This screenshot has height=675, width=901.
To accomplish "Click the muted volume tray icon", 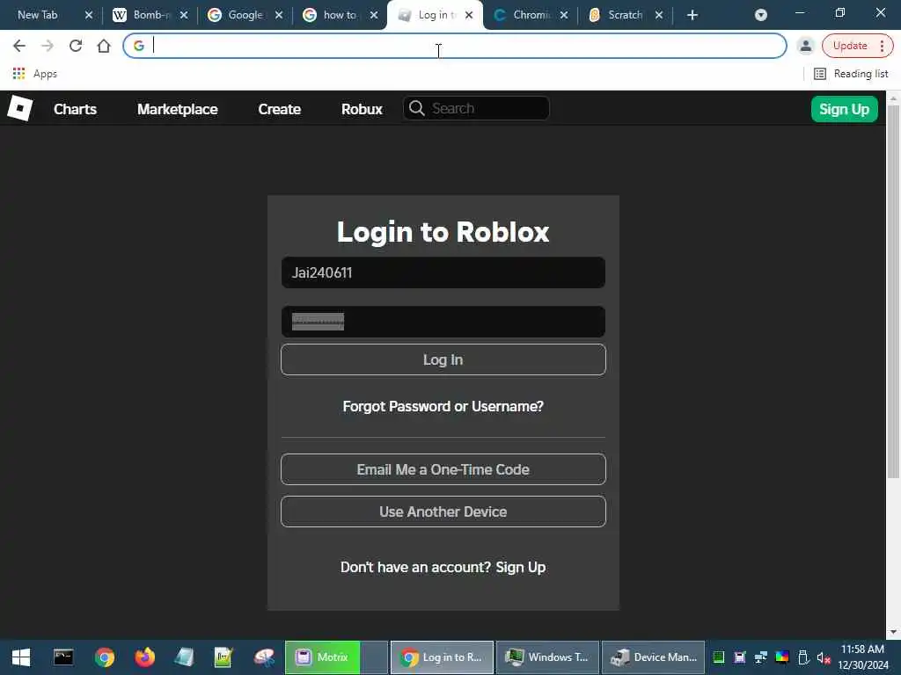I will pos(824,657).
